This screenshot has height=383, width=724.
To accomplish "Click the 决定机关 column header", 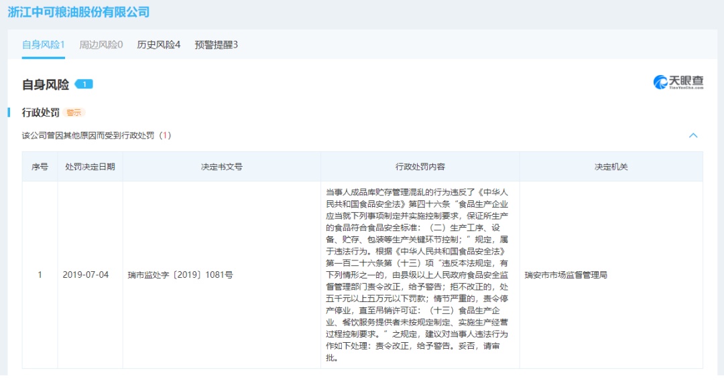I will pyautogui.click(x=611, y=167).
